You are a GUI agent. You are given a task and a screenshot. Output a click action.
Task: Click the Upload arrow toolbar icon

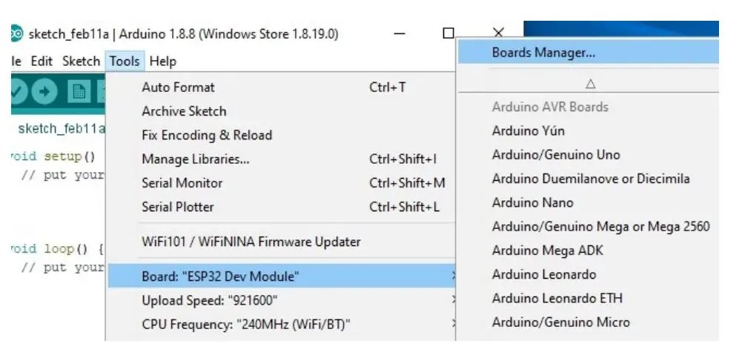pyautogui.click(x=45, y=92)
